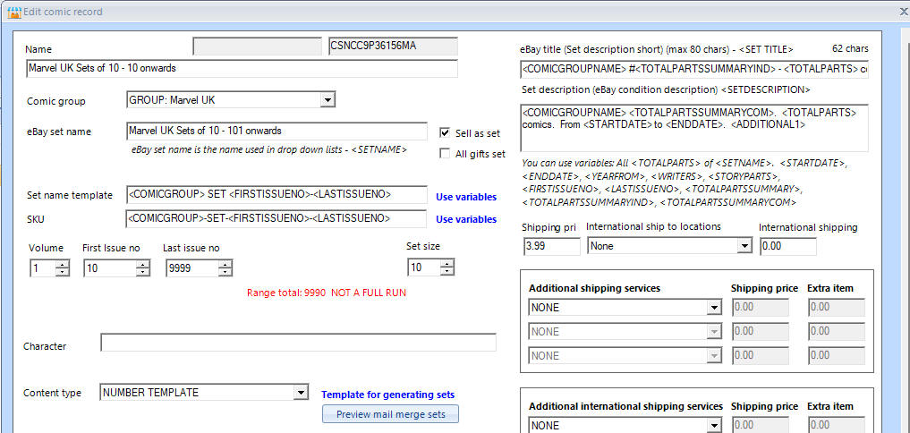Enable the All gifts set checkbox
This screenshot has width=910, height=433.
click(445, 154)
